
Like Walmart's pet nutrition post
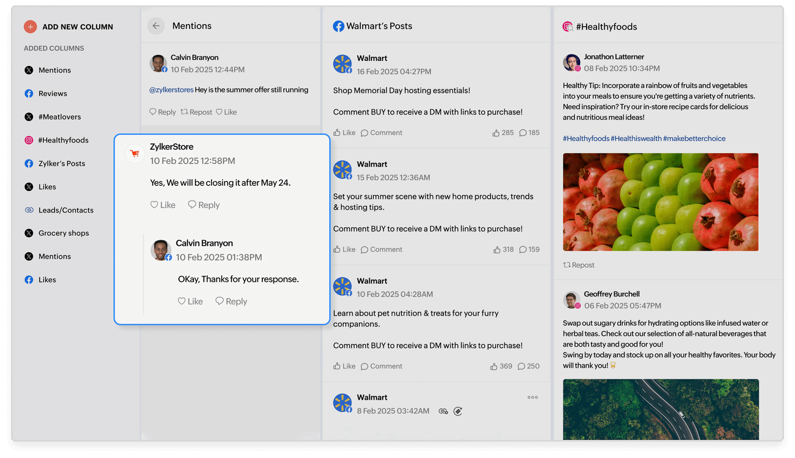tap(343, 366)
